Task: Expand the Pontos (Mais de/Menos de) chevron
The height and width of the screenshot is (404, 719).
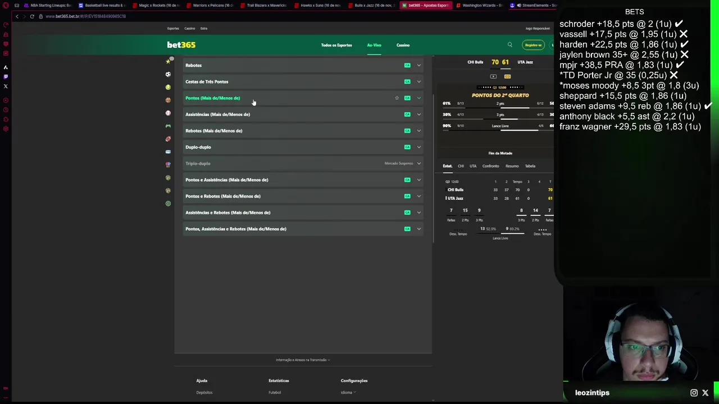Action: (418, 98)
